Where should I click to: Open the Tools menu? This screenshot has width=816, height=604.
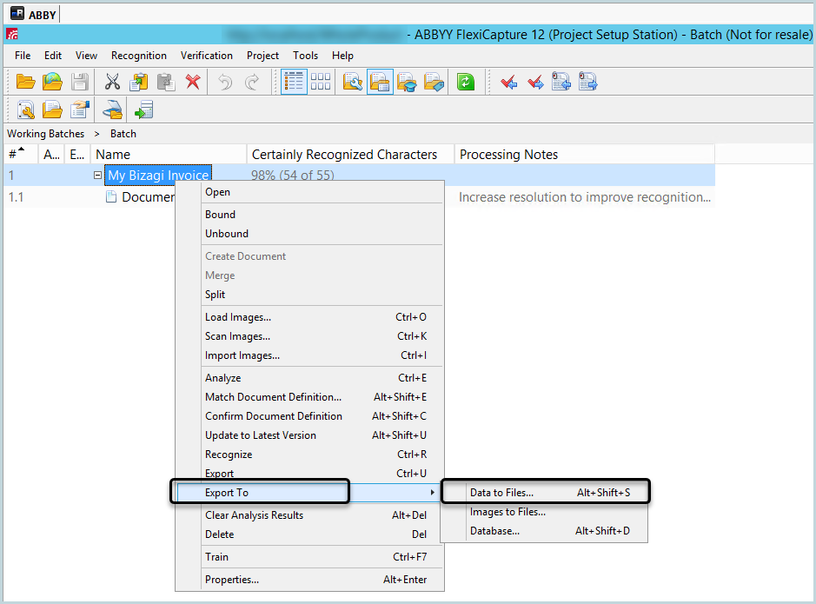point(305,55)
